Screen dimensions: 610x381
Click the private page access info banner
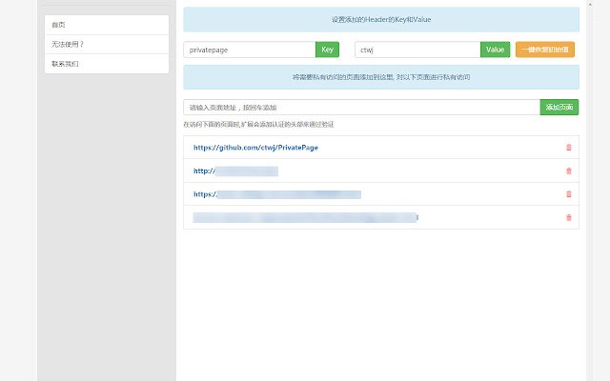pyautogui.click(x=381, y=77)
